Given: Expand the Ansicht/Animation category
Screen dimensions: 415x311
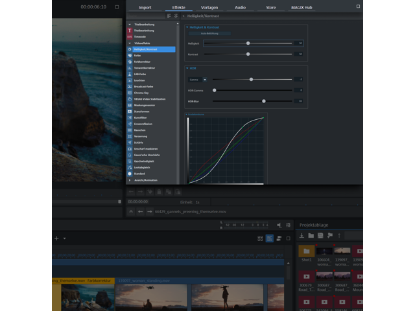Looking at the screenshot, I should [x=130, y=180].
